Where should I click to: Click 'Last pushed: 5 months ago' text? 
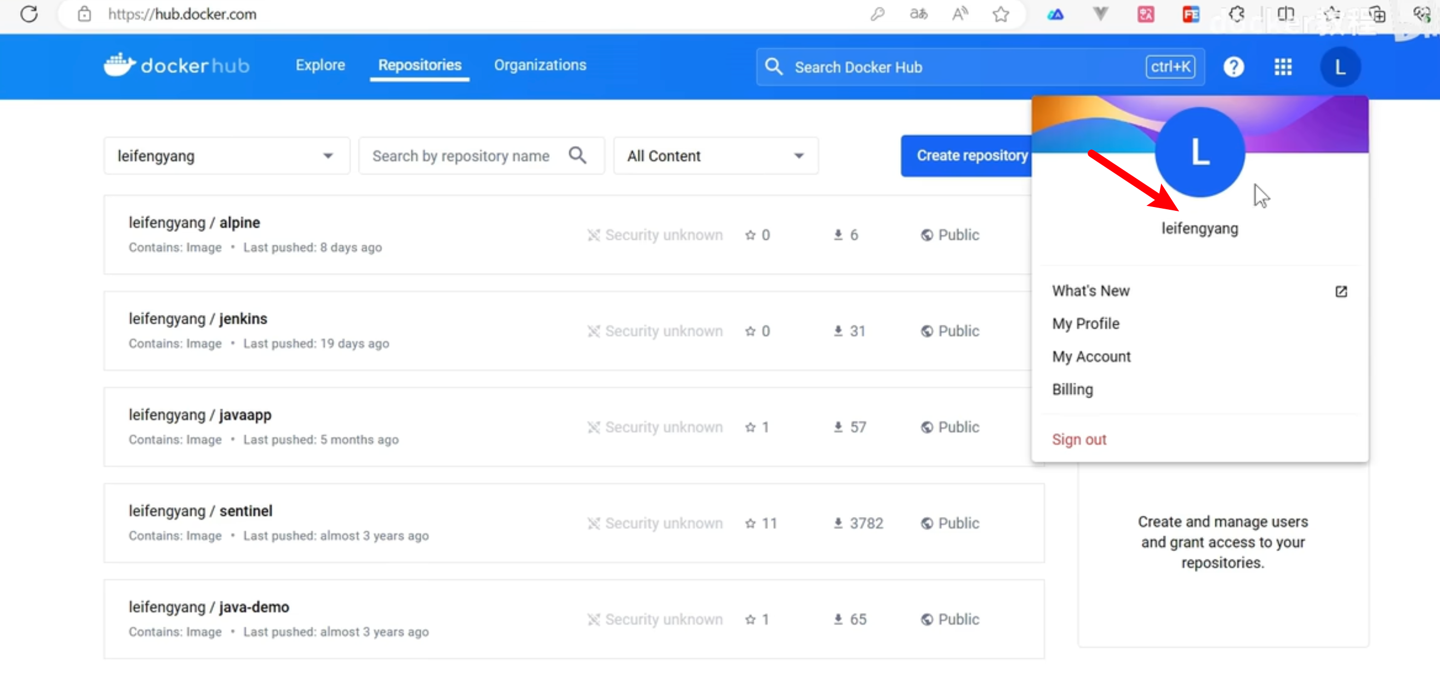point(321,440)
